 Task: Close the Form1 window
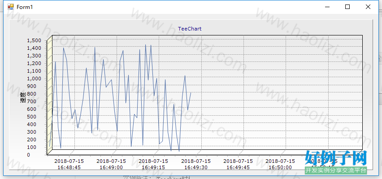[x=368, y=7]
